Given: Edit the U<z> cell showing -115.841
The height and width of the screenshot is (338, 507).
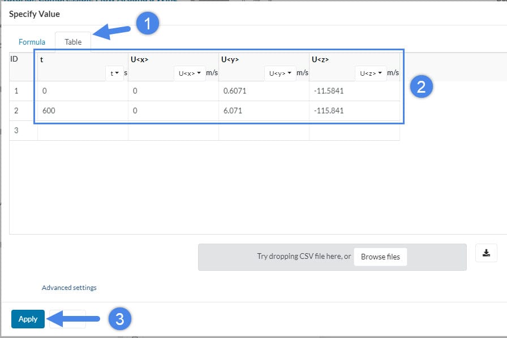Looking at the screenshot, I should coord(354,111).
